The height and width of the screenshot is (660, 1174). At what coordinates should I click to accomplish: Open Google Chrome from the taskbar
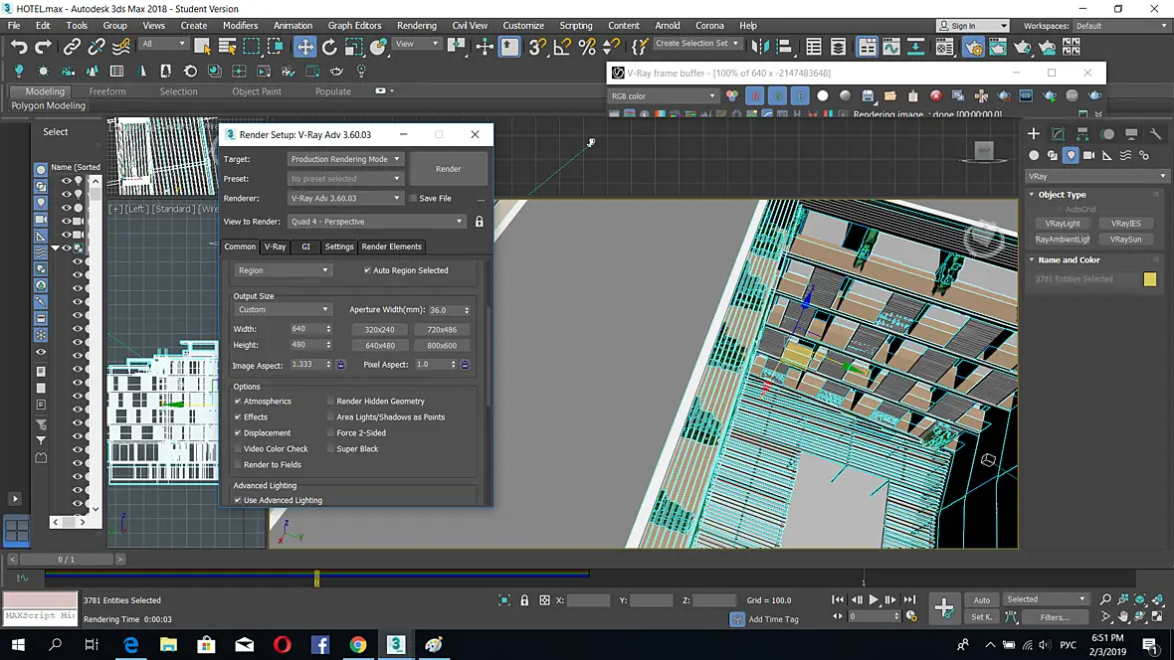pos(358,644)
